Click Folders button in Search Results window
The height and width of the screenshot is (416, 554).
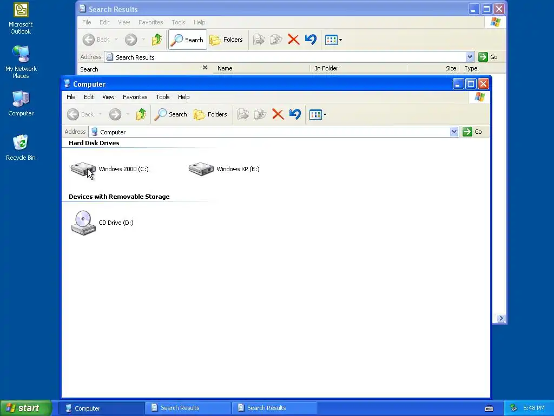pyautogui.click(x=226, y=40)
